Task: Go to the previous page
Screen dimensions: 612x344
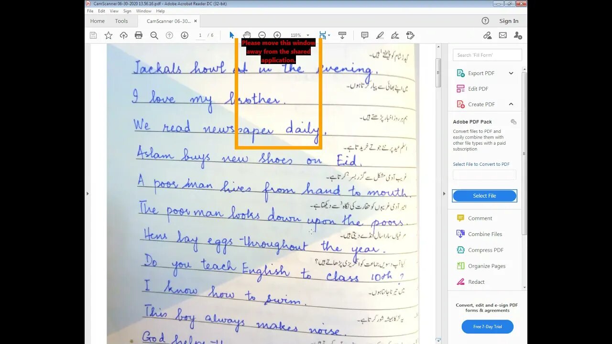Action: pyautogui.click(x=169, y=35)
